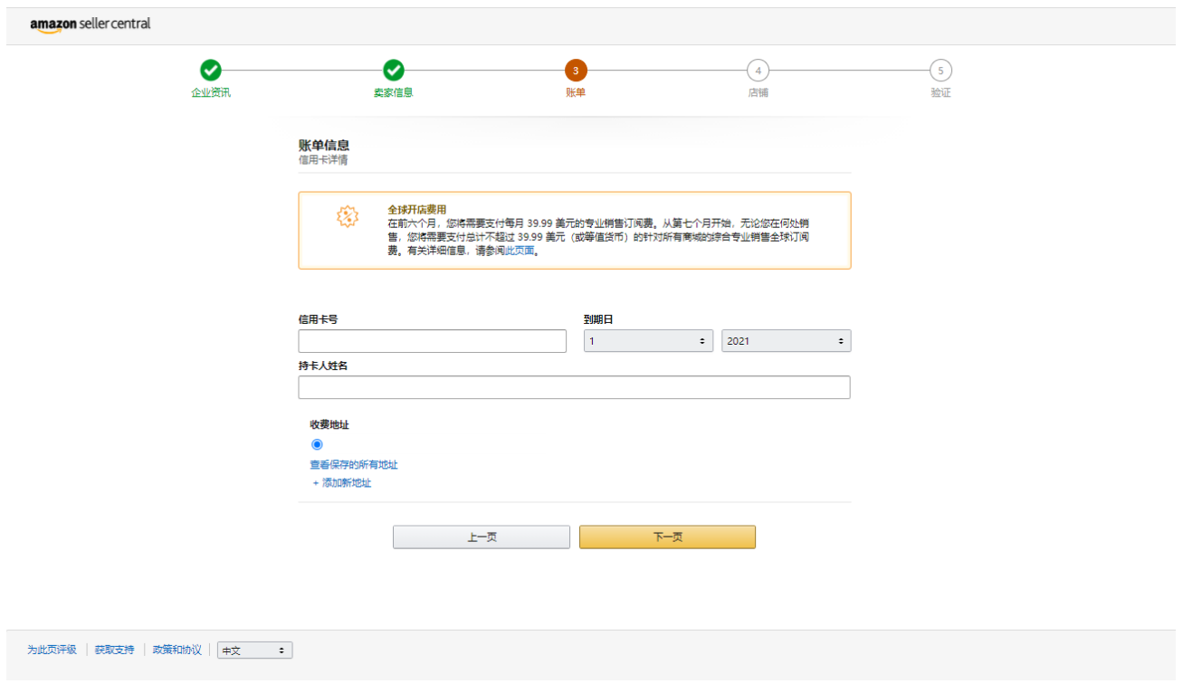Focus the 信用卡号 input field
Screen dimensions: 1183x684
pyautogui.click(x=432, y=341)
